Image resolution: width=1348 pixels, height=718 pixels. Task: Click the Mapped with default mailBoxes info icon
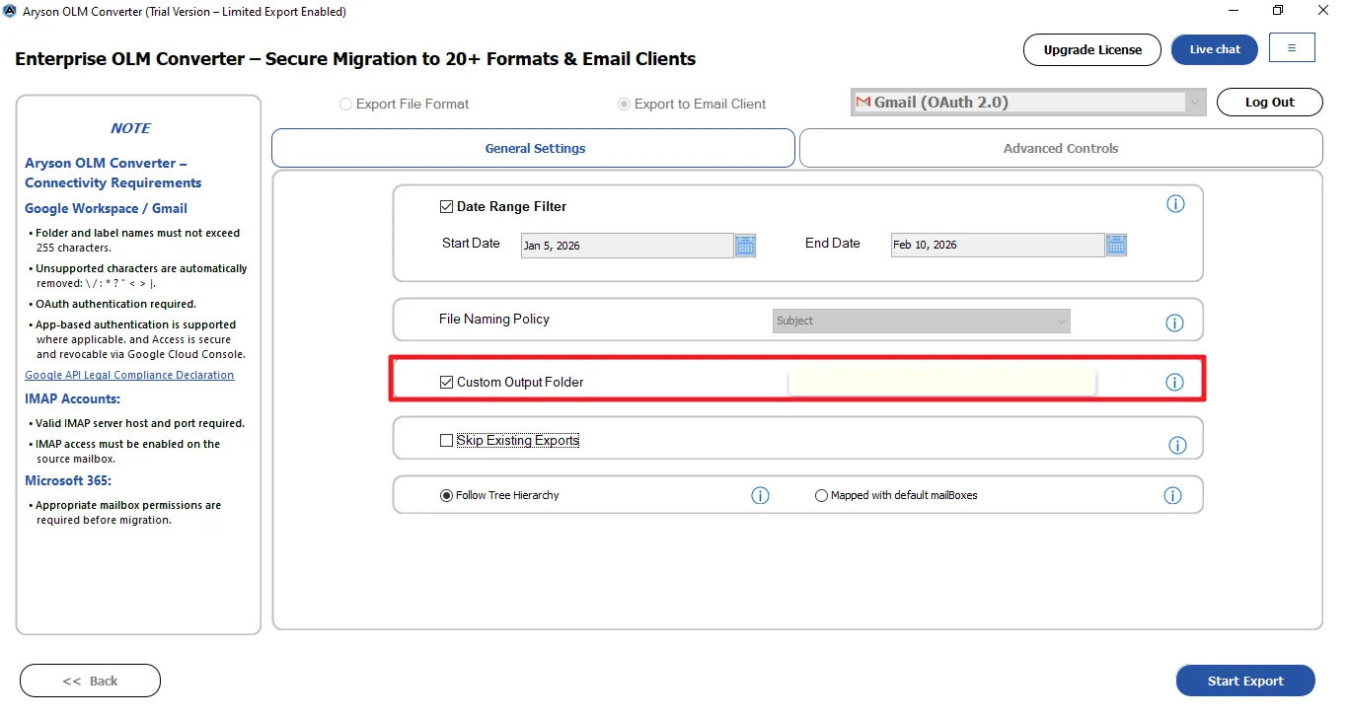[1172, 495]
